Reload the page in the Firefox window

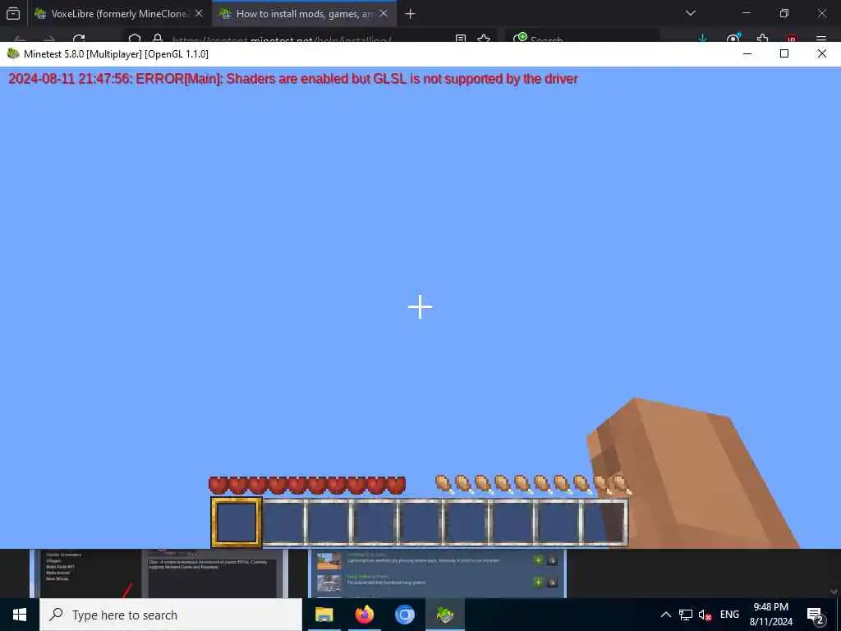[79, 39]
